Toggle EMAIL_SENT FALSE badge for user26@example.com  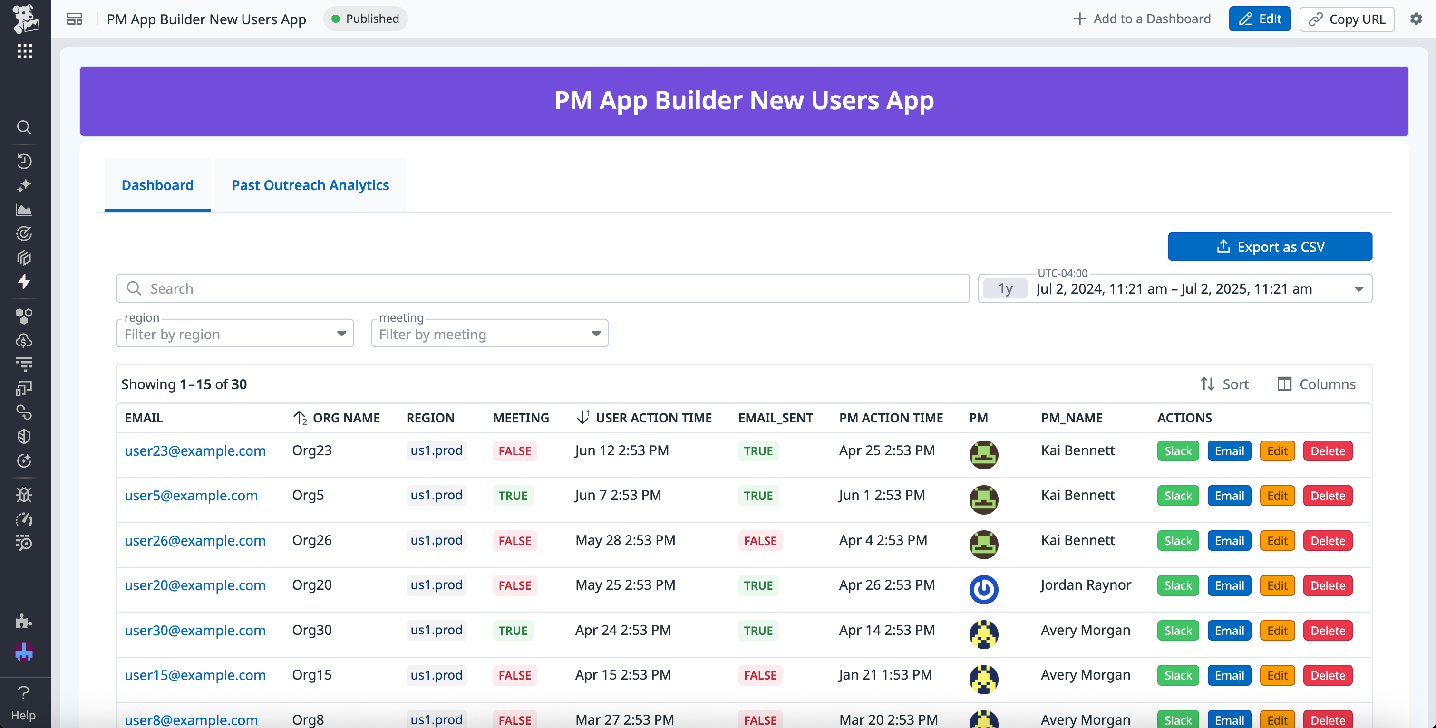[x=760, y=540]
